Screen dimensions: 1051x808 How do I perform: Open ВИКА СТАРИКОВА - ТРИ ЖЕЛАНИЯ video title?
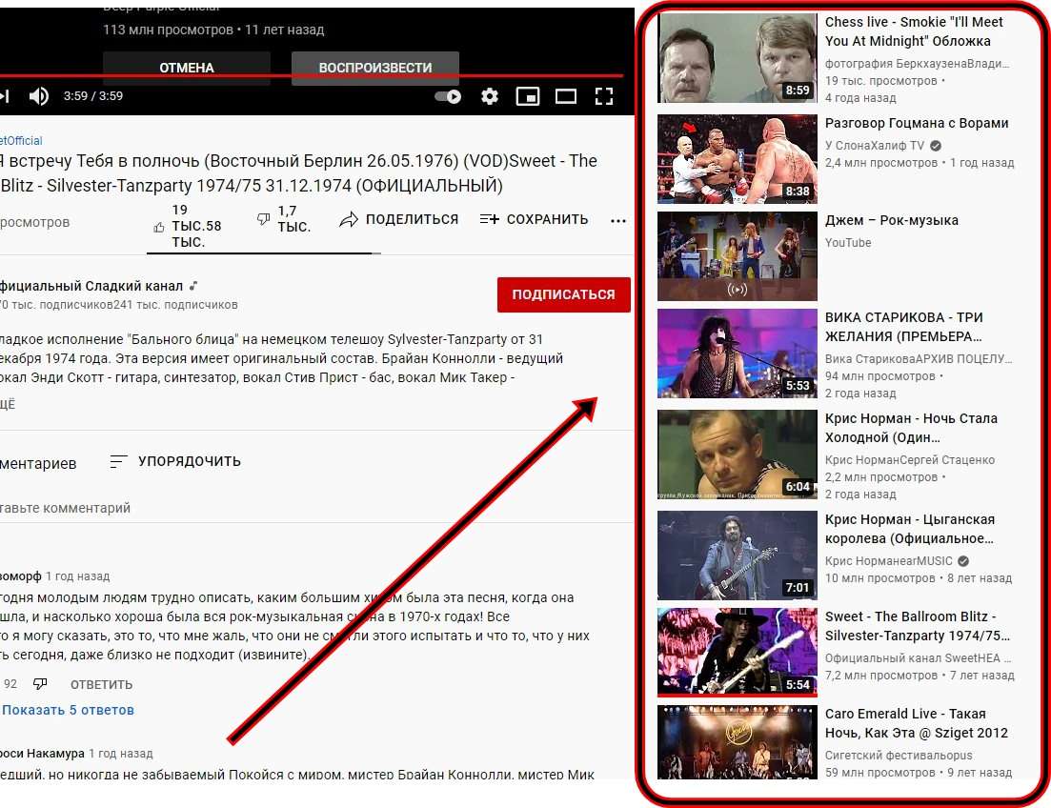click(x=903, y=327)
